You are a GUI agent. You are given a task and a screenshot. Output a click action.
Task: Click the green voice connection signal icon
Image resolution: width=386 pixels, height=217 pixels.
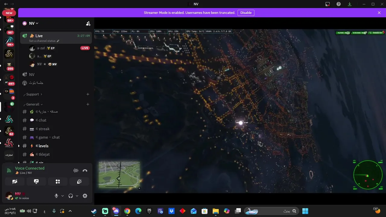pyautogui.click(x=9, y=171)
